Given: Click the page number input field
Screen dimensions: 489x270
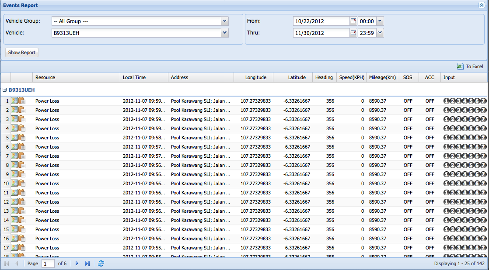Looking at the screenshot, I should 48,263.
